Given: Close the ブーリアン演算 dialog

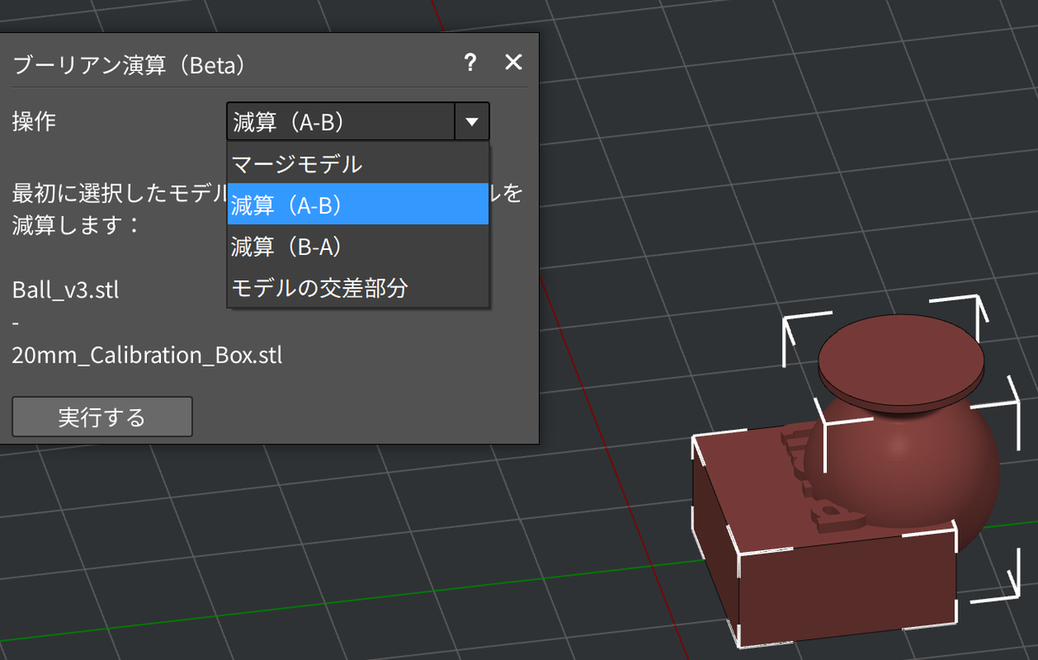Looking at the screenshot, I should [x=514, y=62].
